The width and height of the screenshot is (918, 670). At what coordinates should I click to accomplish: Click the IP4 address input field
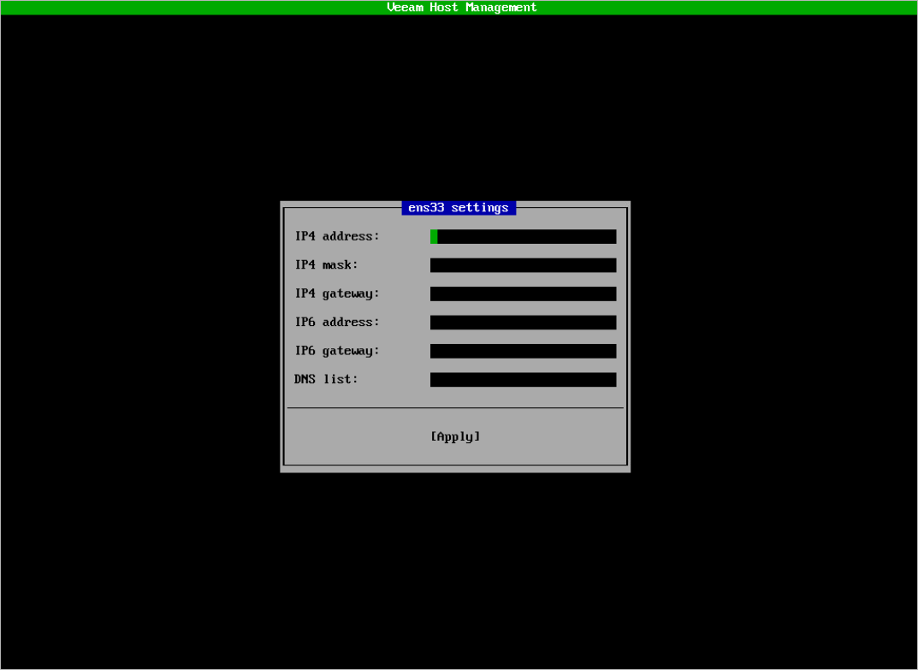524,236
